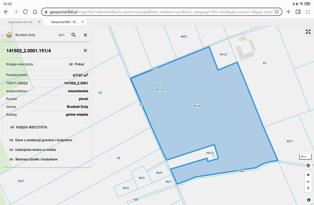Select parcel 56/4 on the map
The height and width of the screenshot is (205, 314).
click(x=159, y=173)
